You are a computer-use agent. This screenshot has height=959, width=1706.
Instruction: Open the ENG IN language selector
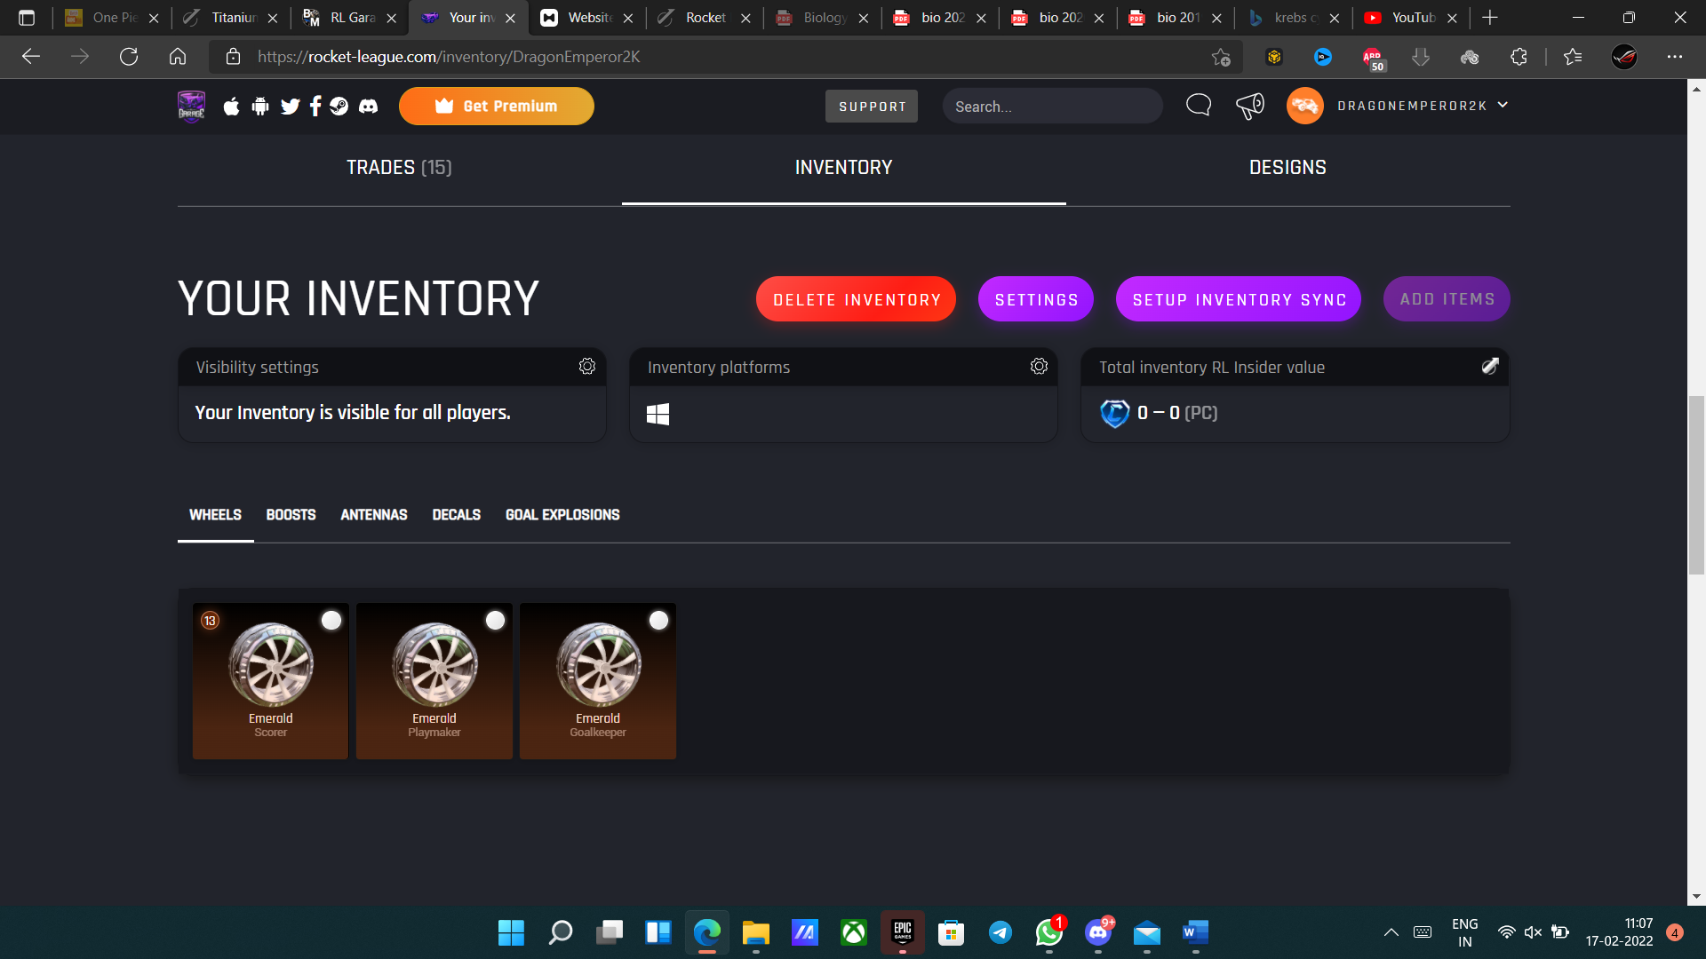point(1464,931)
